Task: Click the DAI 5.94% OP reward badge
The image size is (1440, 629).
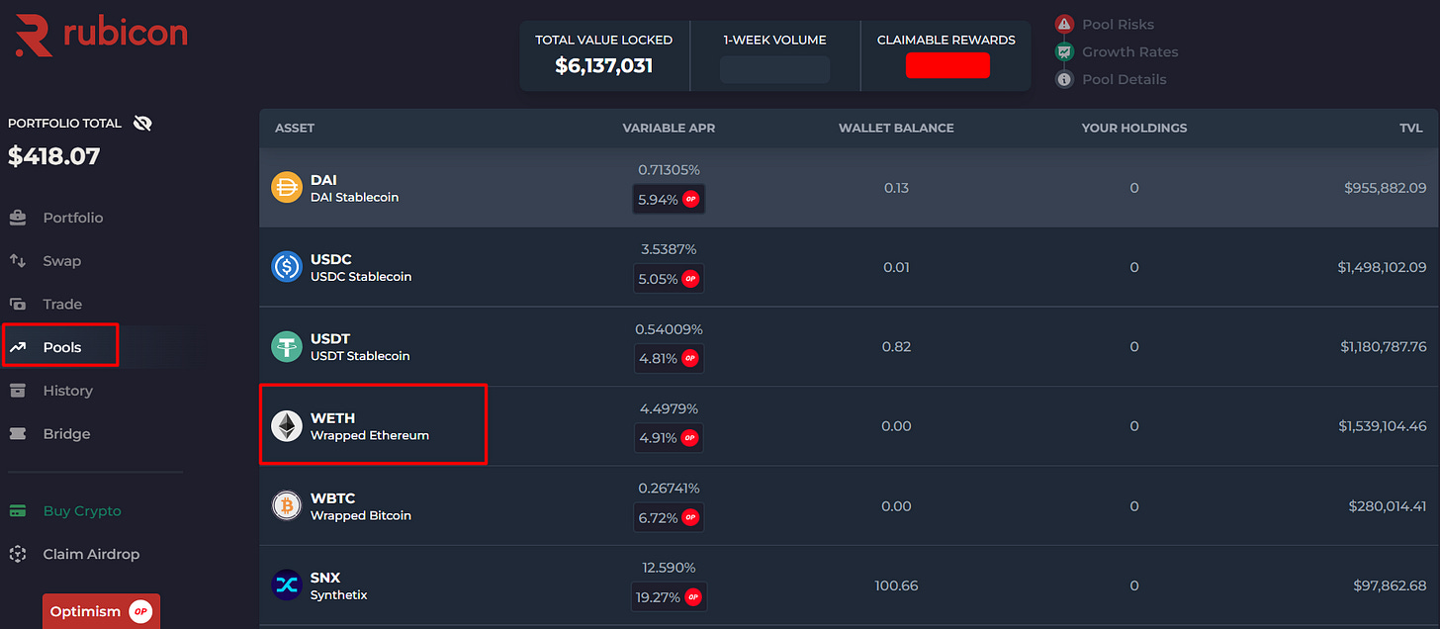Action: click(x=669, y=200)
